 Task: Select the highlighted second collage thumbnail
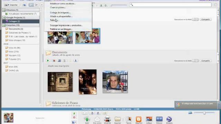tap(88, 36)
